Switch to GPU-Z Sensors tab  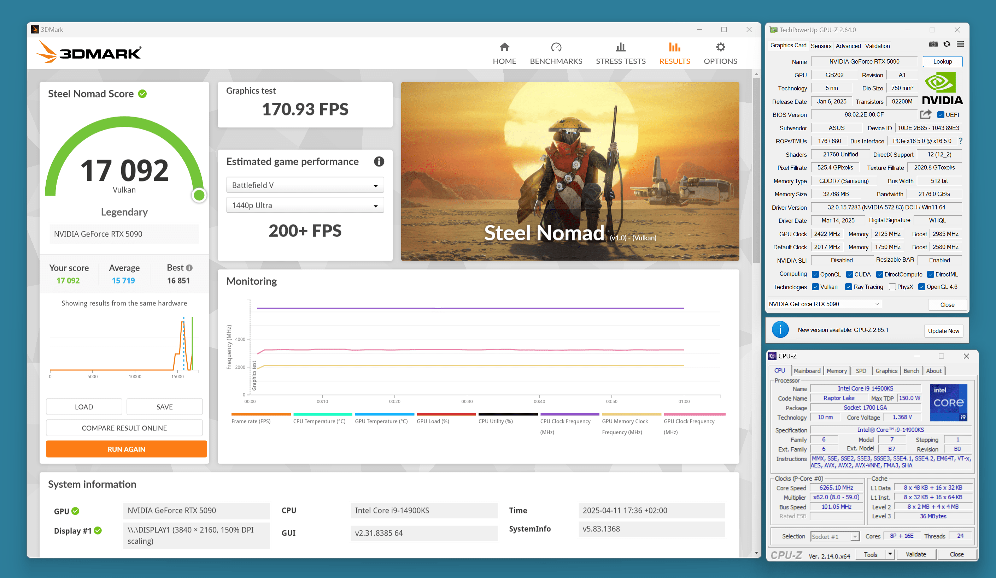(x=821, y=46)
